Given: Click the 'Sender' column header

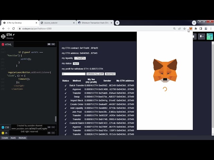Looking at the screenshot, I should [107, 81].
